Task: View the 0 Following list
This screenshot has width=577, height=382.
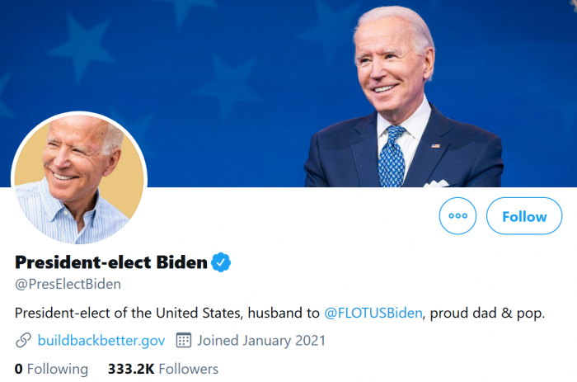Action: [x=51, y=369]
